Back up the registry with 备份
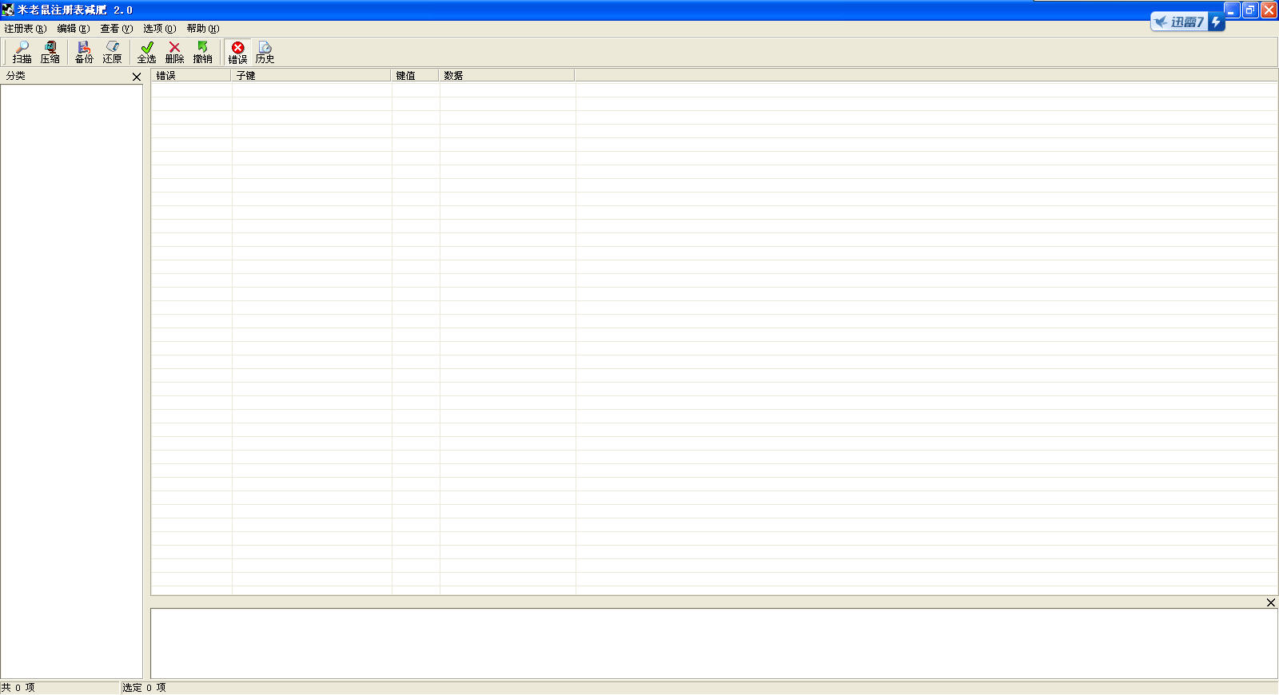 (84, 53)
